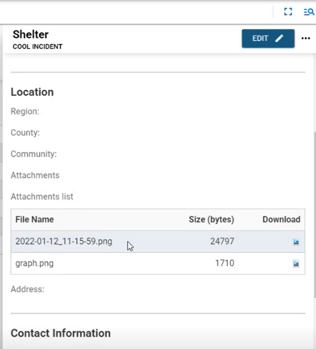Viewport: 316px width, 349px height.
Task: Select the 2022-01-12_11-15-59.png file name
Action: 64,241
